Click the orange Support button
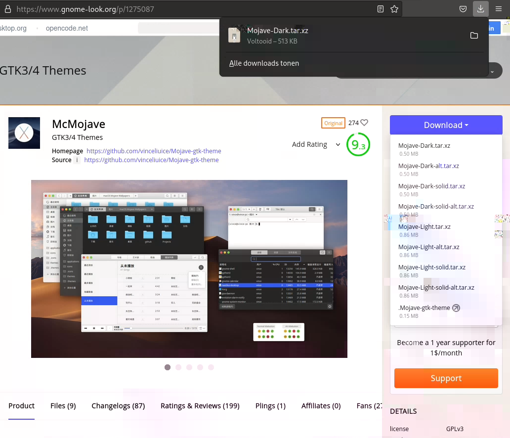Image resolution: width=510 pixels, height=438 pixels. click(x=446, y=378)
